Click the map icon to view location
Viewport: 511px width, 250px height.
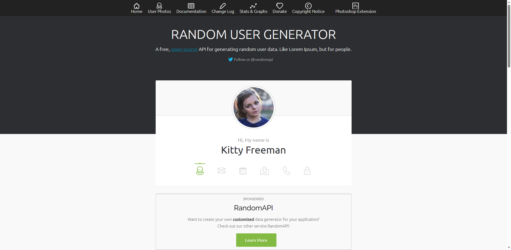264,171
